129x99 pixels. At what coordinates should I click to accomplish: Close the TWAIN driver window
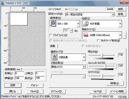(x=124, y=3)
